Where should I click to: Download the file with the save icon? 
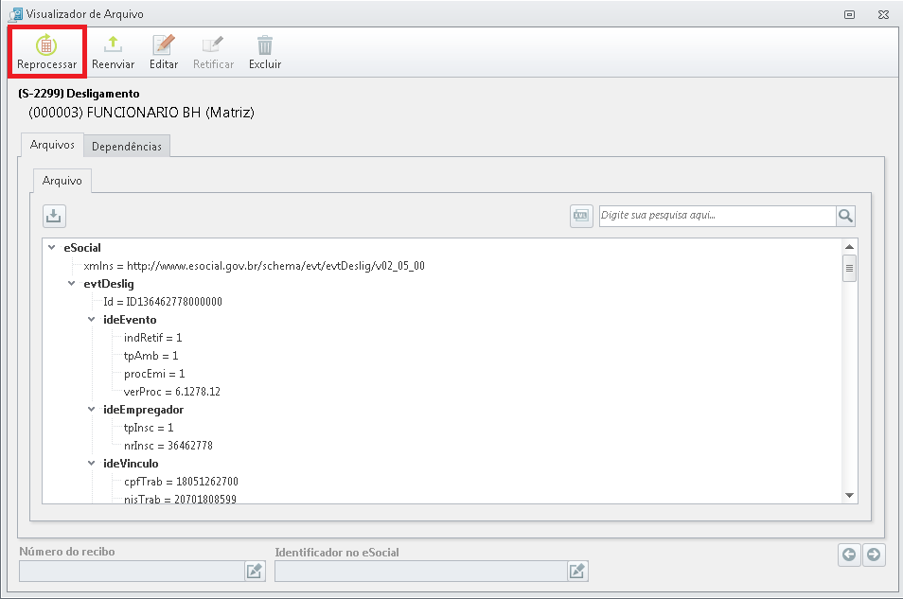tap(54, 217)
